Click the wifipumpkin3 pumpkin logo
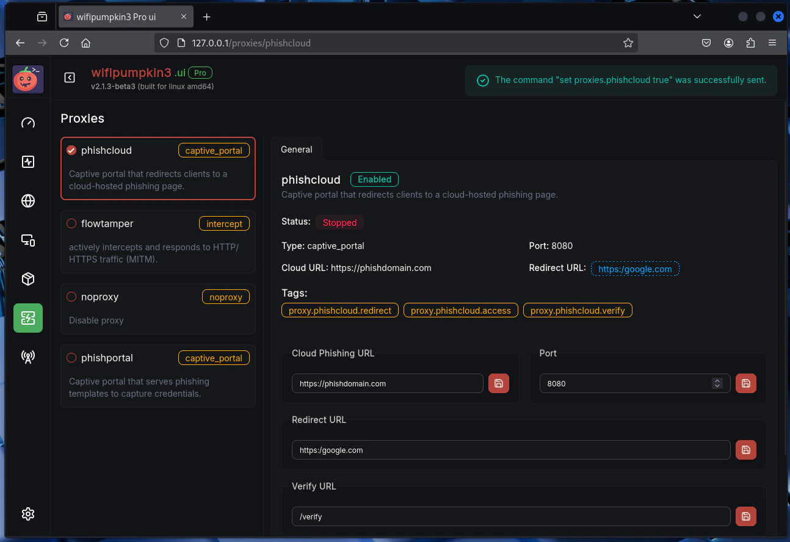This screenshot has width=790, height=542. pos(28,79)
